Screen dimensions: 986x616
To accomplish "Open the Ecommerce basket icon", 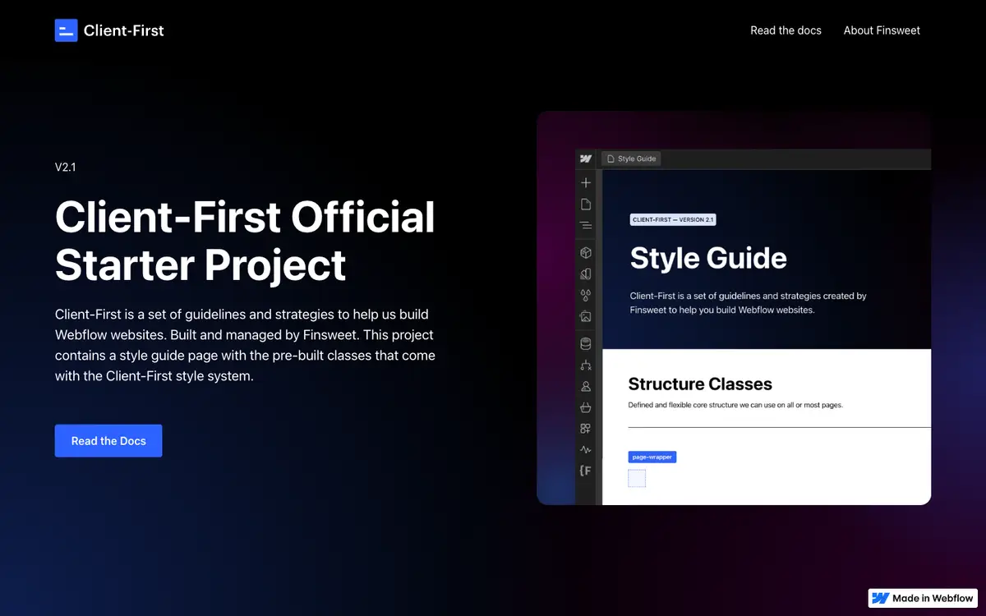I will (x=586, y=407).
